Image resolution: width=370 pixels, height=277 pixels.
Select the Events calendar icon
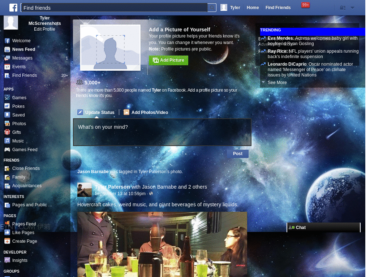(x=7, y=67)
